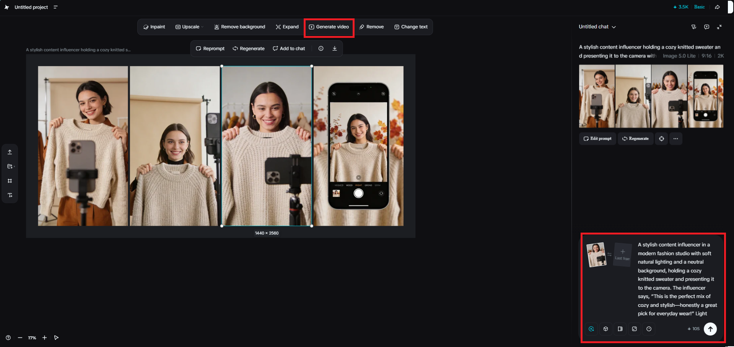Open help icon at bottom left
Image resolution: width=734 pixels, height=347 pixels.
click(x=8, y=338)
